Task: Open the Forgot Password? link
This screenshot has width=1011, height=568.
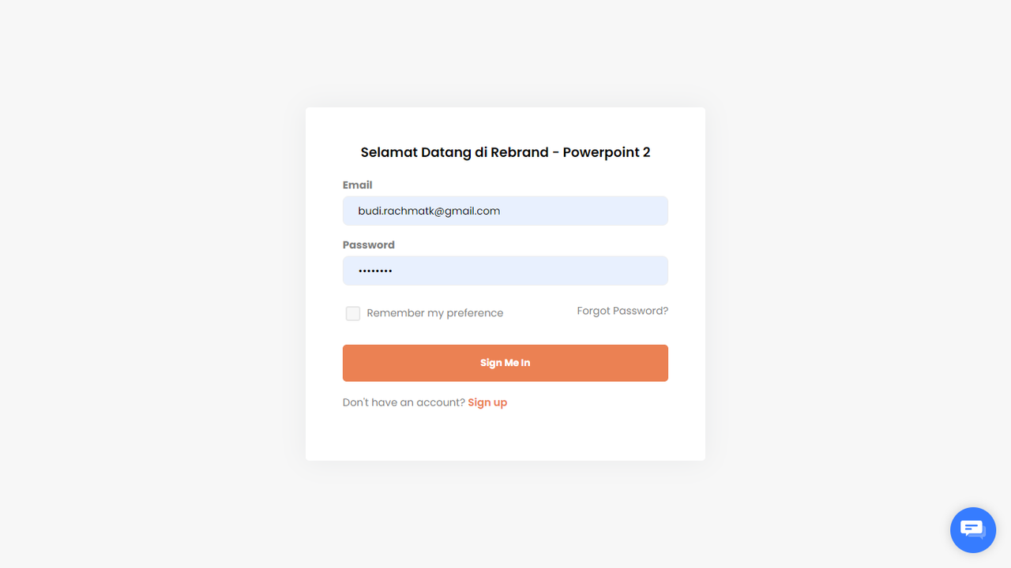Action: [x=622, y=311]
